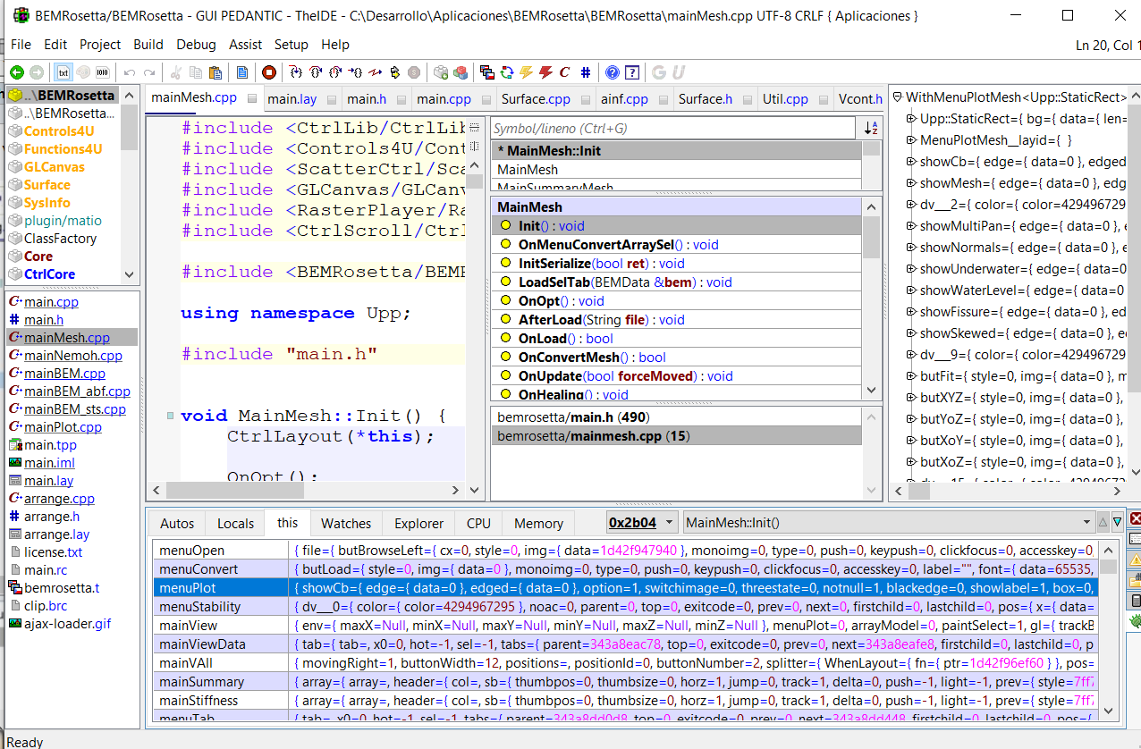Click the blue hash symbol toolbar icon

585,72
